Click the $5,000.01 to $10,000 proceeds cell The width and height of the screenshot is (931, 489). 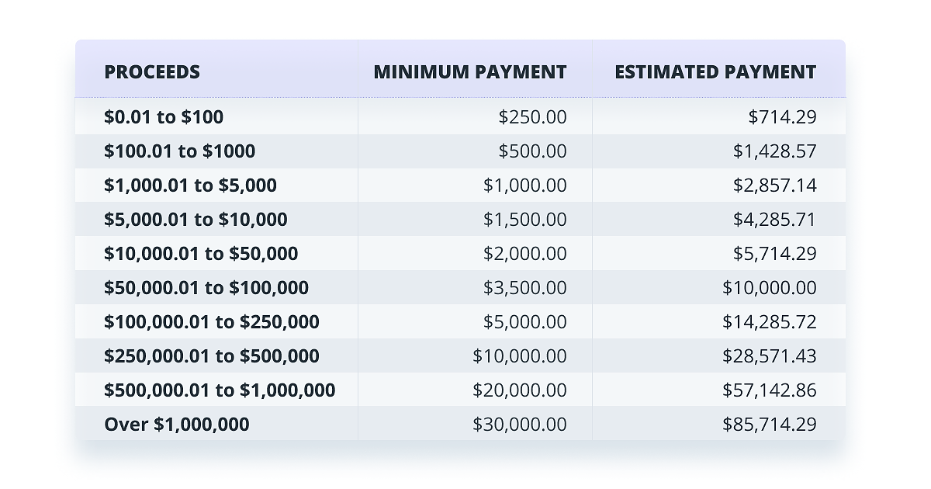click(x=196, y=220)
